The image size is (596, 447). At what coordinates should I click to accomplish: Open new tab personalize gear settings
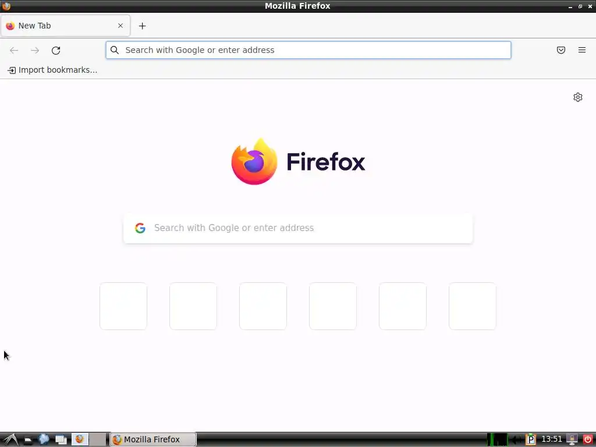click(578, 97)
